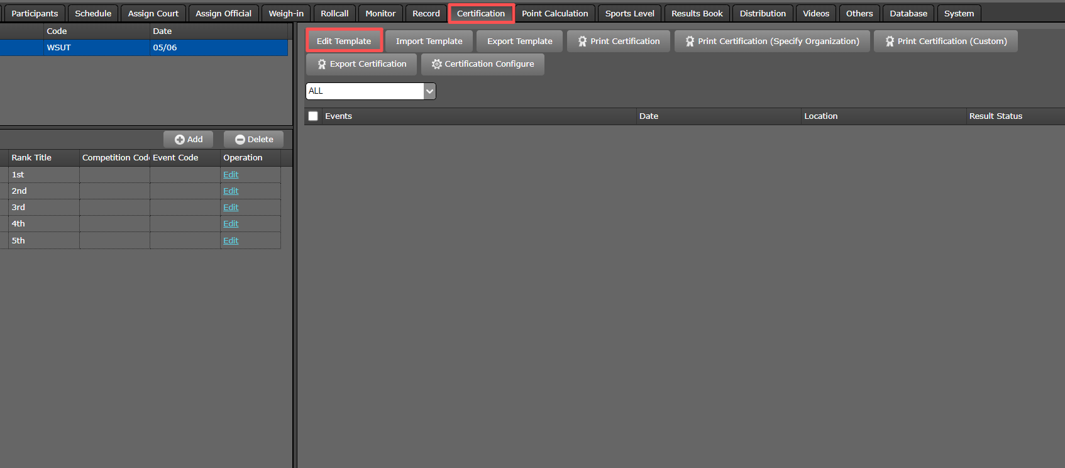Open the Results Book tab
The image size is (1065, 468).
pos(697,13)
